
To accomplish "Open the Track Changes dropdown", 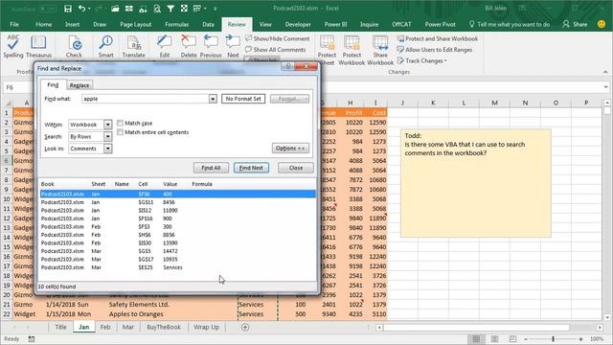I will [x=421, y=60].
